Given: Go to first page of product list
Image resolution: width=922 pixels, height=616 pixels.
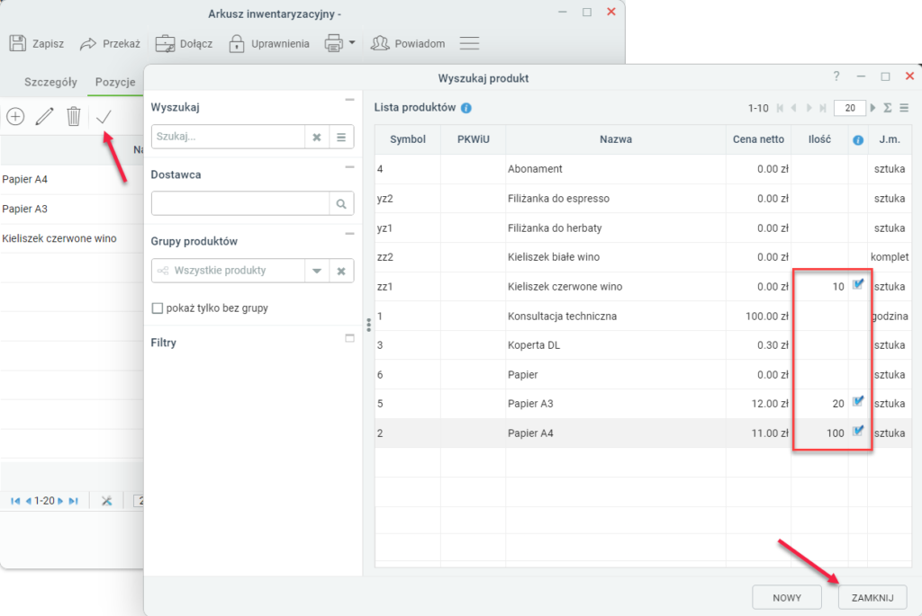Looking at the screenshot, I should [x=781, y=108].
